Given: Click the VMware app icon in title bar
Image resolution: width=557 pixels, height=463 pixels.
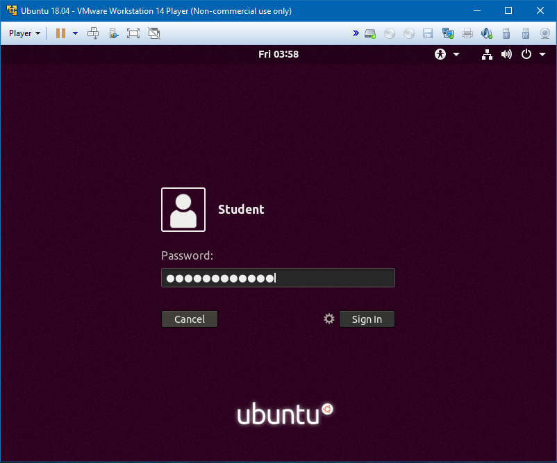Looking at the screenshot, I should [12, 10].
